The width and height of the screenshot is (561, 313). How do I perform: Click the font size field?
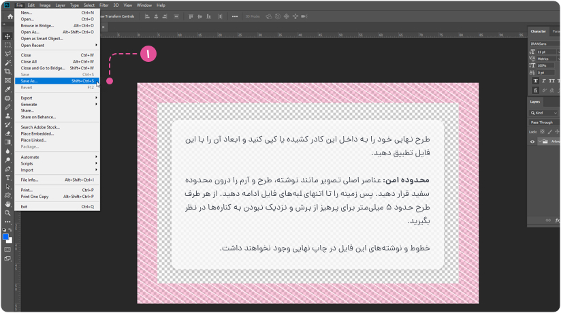545,52
